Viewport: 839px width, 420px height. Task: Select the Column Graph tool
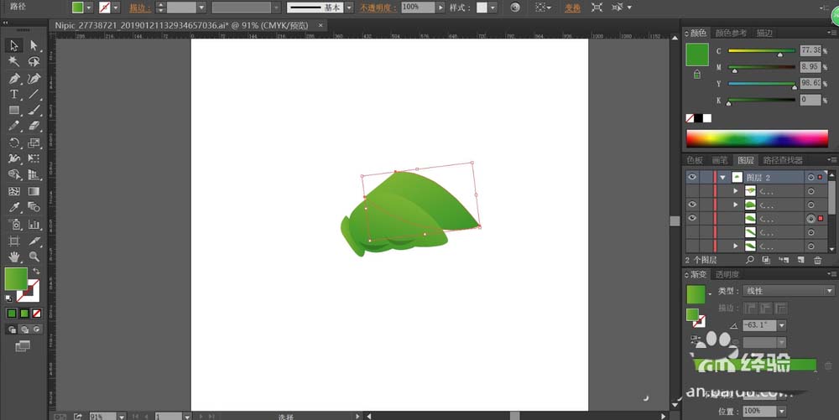click(x=34, y=225)
